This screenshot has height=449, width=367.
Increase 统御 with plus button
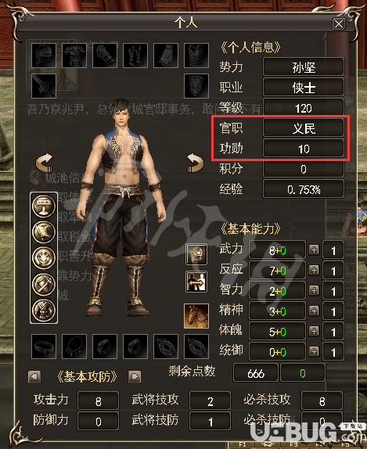(314, 351)
